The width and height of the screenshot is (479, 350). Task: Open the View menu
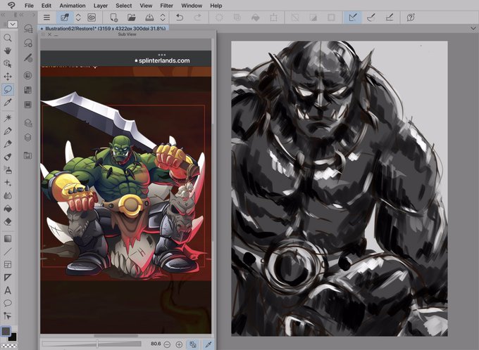coord(146,6)
